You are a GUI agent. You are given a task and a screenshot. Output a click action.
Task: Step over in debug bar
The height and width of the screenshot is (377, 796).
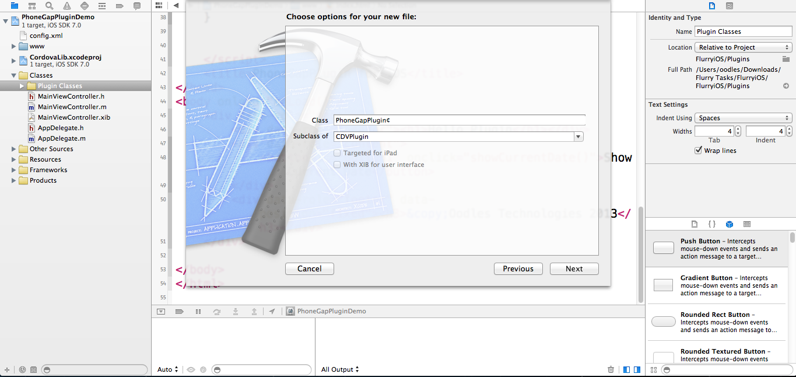217,312
